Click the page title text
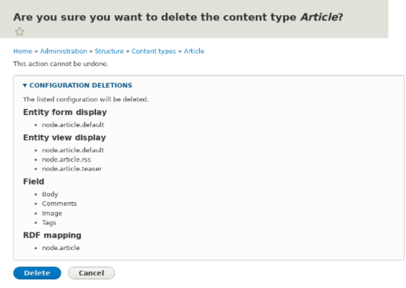Screen dimensions: 406x288 click(x=178, y=17)
